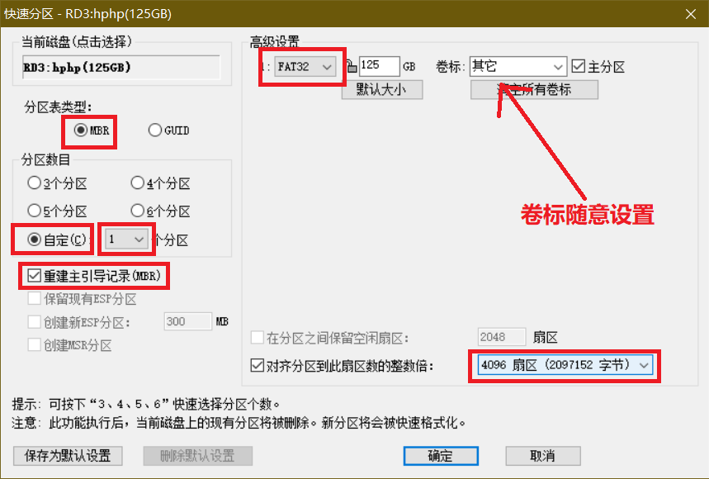
Task: Choose the 5个分区 option
Action: (35, 210)
